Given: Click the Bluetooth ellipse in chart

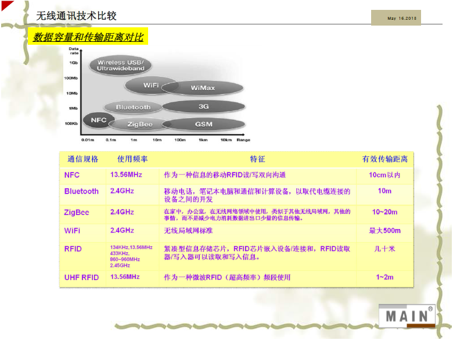Looking at the screenshot, I should tap(133, 108).
